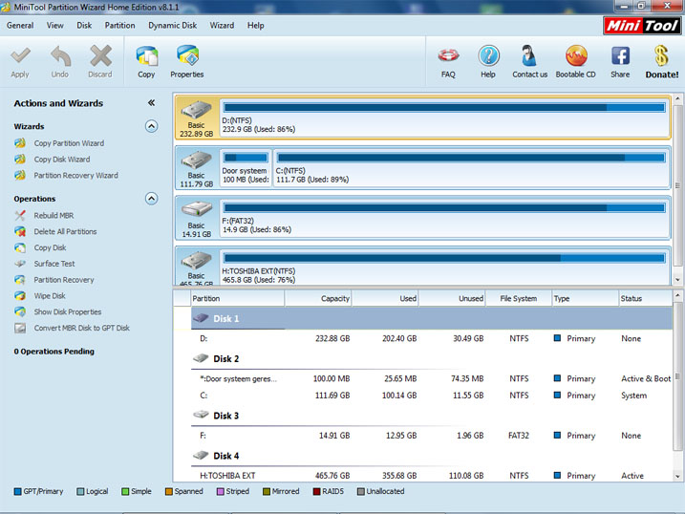
Task: Select the Door systeem 100 MB partition block
Action: click(246, 168)
